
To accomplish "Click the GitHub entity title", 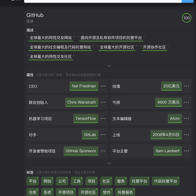I will (x=35, y=15).
